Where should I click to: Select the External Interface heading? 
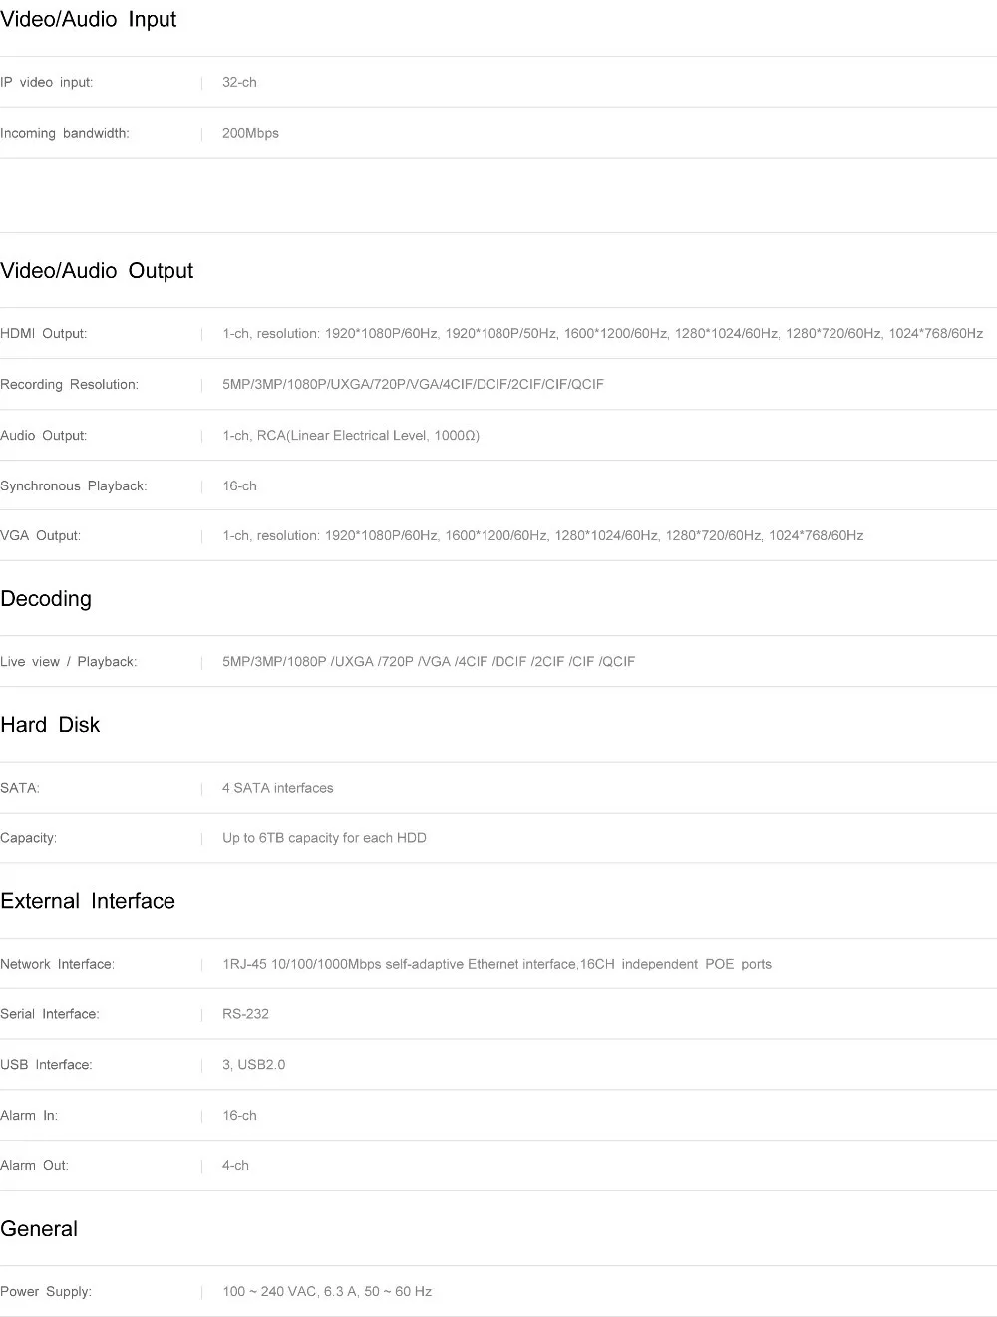(88, 901)
